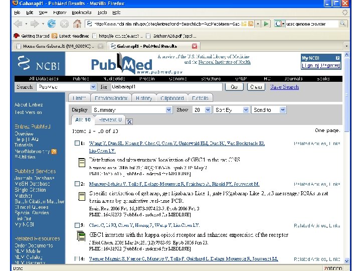Click the My NCBI help question icon

337,58
